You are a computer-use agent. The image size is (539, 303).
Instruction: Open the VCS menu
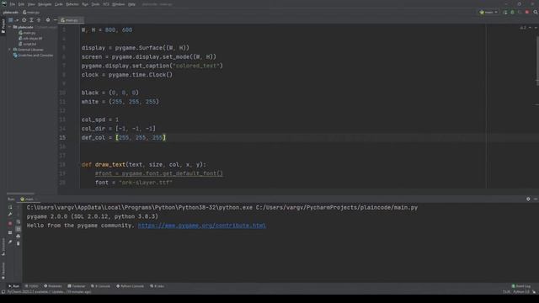tap(106, 4)
